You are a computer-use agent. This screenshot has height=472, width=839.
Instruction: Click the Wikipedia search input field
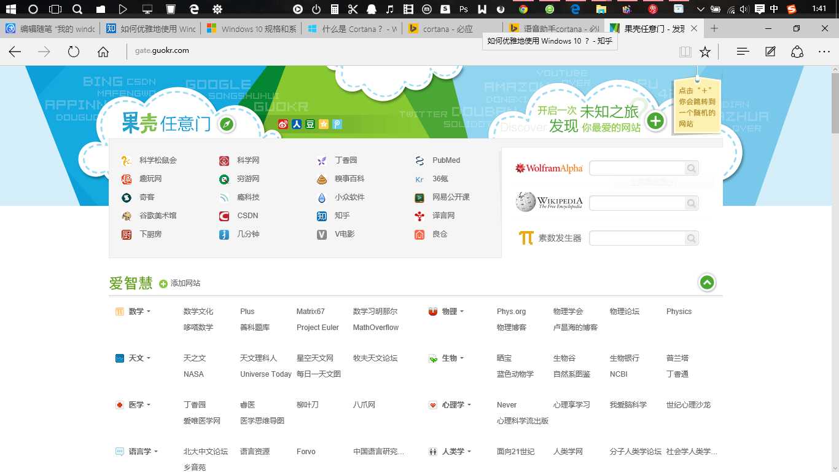click(637, 203)
